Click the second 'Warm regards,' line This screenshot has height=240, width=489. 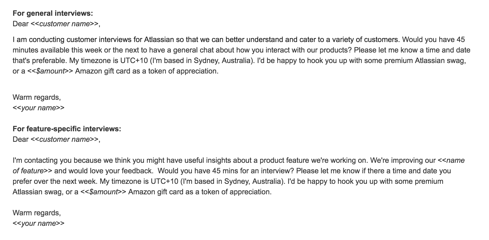37,213
